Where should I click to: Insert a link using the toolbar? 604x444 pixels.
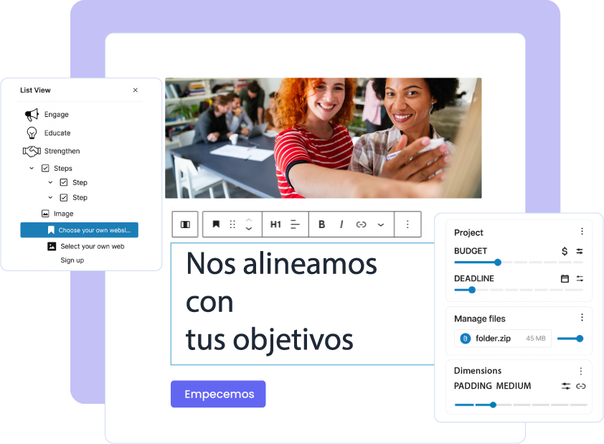pos(361,225)
